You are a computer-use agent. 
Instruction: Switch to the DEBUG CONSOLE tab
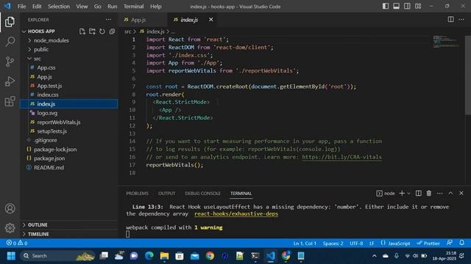point(203,194)
